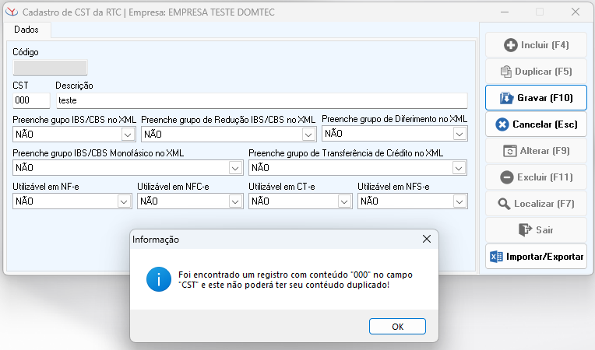595x350 pixels.
Task: Expand the Utilizável em NF-e dropdown
Action: coord(123,201)
